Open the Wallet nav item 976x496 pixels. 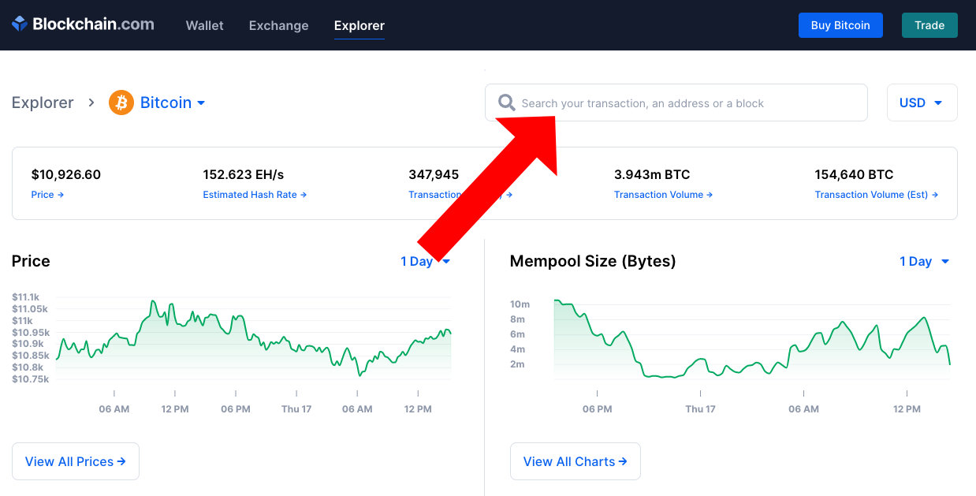coord(204,25)
